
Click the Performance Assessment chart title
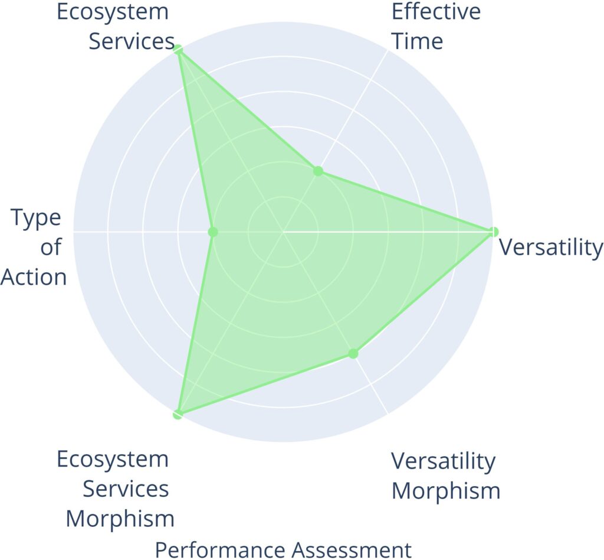[283, 549]
